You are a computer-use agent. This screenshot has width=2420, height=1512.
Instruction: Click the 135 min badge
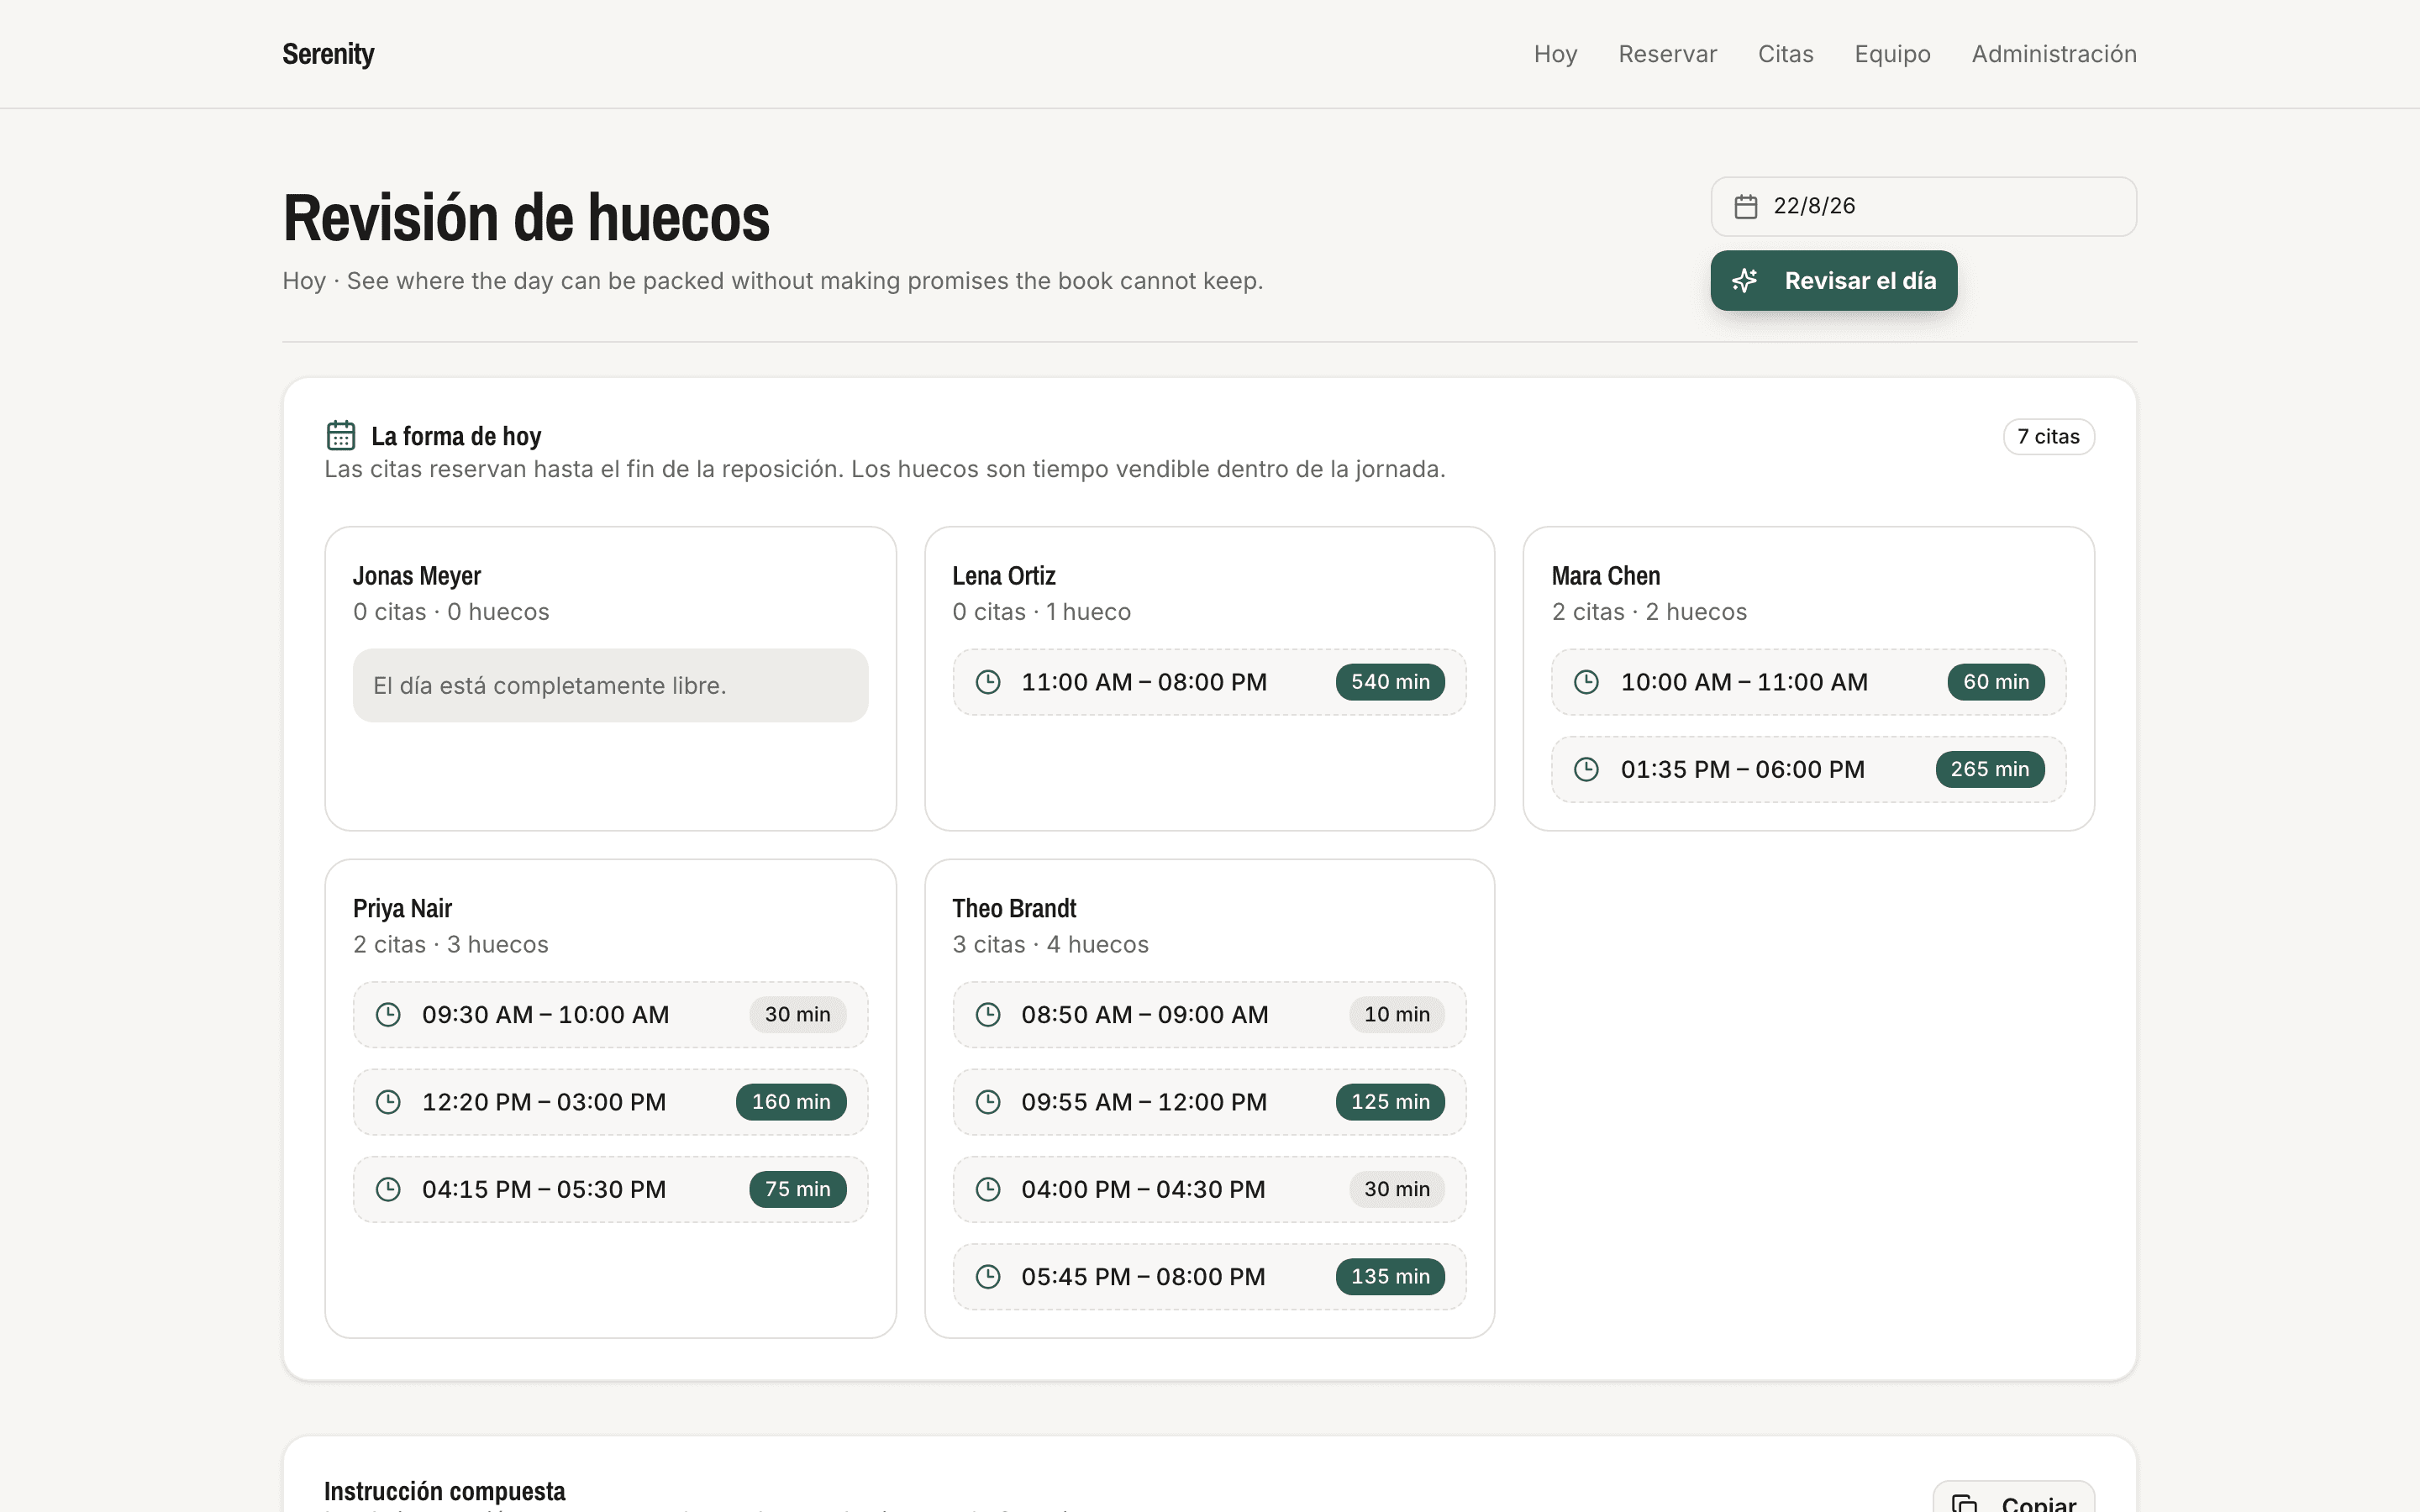[1390, 1277]
